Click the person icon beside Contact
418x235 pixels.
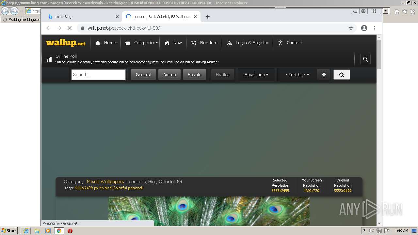click(x=280, y=43)
